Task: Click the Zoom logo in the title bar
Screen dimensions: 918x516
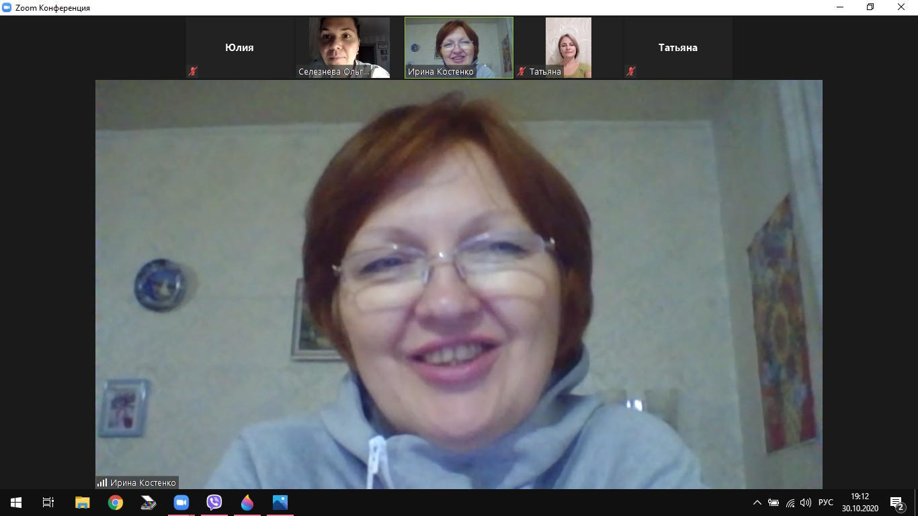Action: click(7, 7)
